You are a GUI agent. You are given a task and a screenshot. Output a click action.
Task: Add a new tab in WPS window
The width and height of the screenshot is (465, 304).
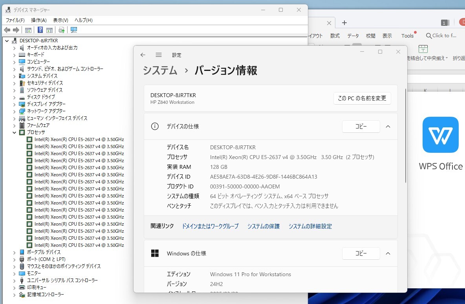click(344, 23)
